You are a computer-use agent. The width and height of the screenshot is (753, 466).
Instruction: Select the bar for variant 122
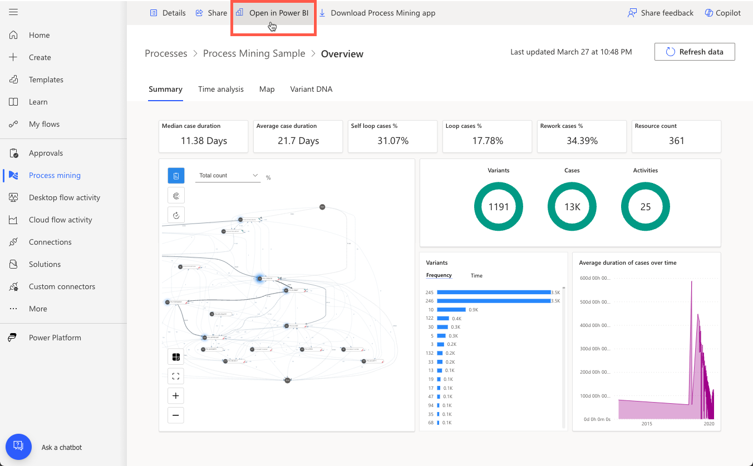pos(443,319)
